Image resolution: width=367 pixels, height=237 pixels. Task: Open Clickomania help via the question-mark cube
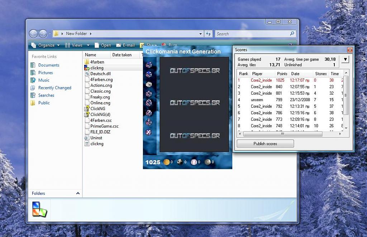pyautogui.click(x=149, y=113)
